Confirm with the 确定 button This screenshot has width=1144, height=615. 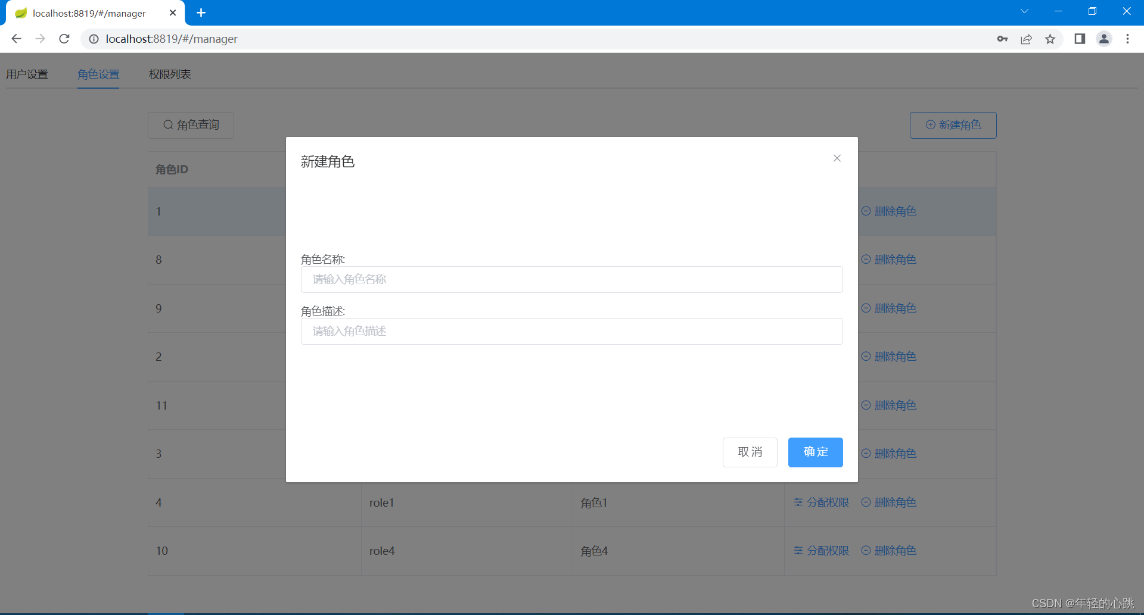[815, 452]
